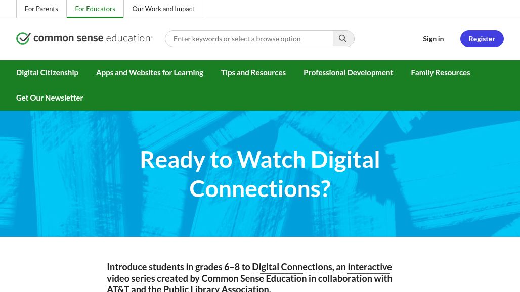This screenshot has width=520, height=292.
Task: Open Apps and Websites for Learning menu
Action: point(150,73)
